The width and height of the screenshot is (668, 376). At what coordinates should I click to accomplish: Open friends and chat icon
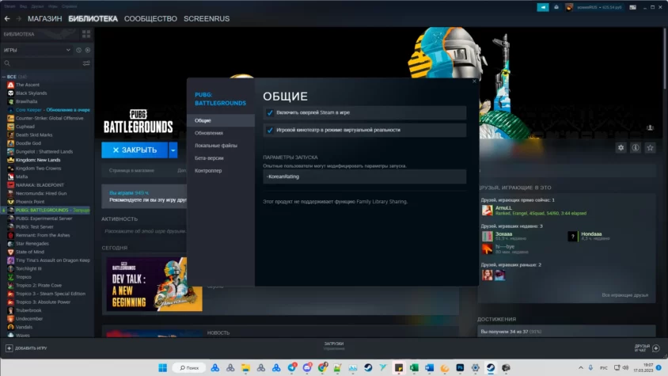point(656,348)
